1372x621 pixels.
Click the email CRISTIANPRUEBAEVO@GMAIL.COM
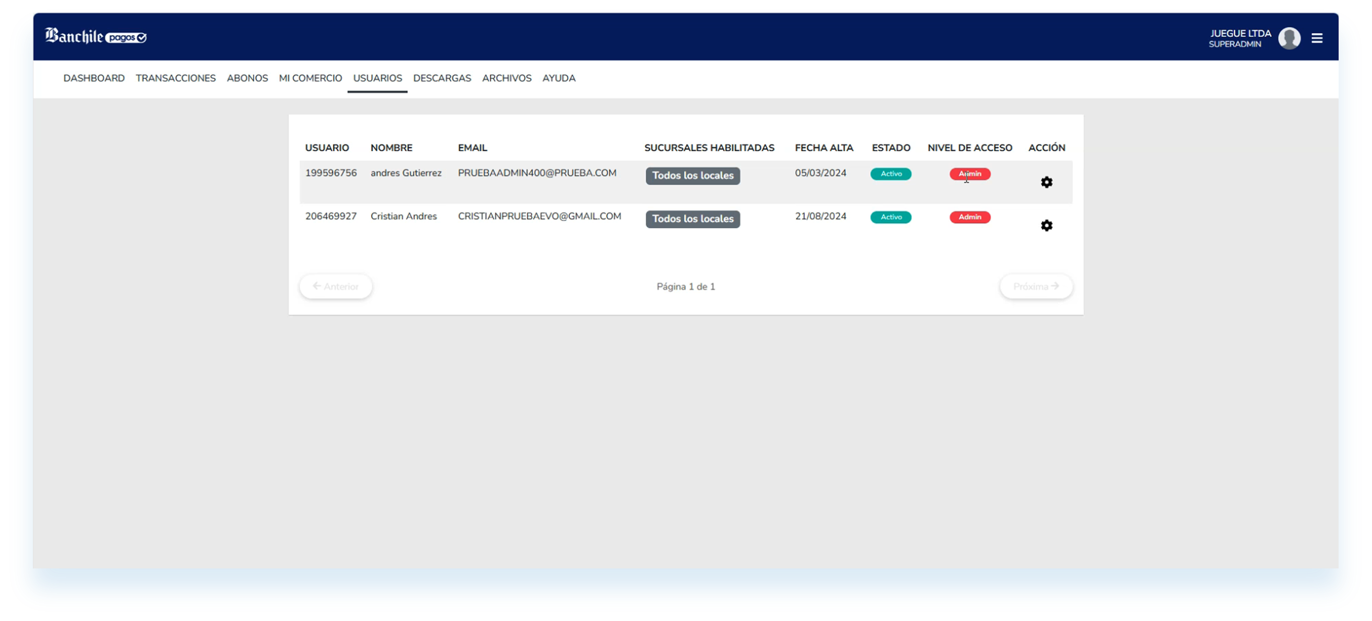tap(539, 216)
